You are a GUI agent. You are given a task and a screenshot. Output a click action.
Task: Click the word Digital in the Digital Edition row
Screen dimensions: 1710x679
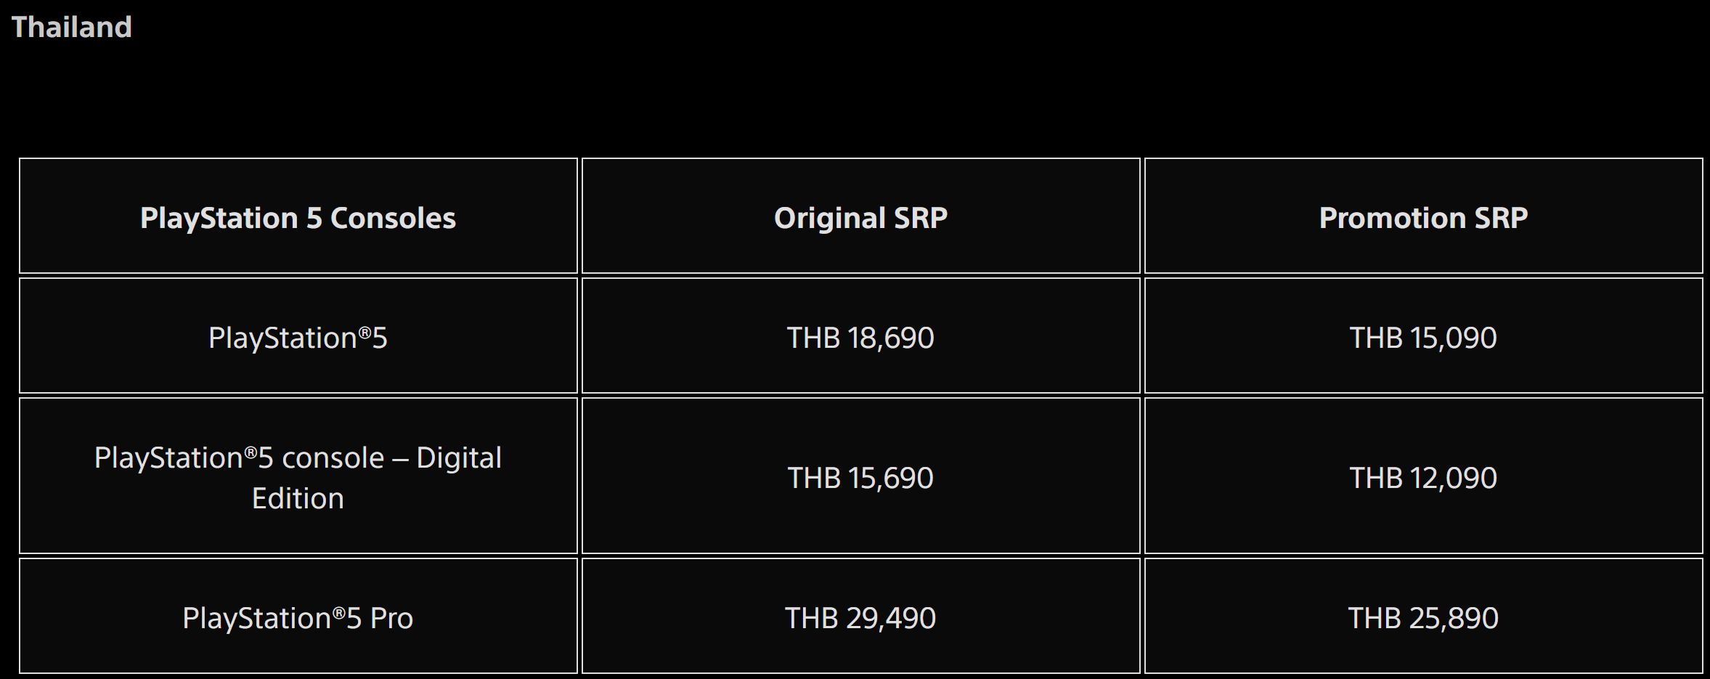point(459,458)
